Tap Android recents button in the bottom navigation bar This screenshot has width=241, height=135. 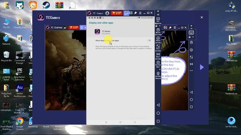pyautogui.click(x=135, y=122)
